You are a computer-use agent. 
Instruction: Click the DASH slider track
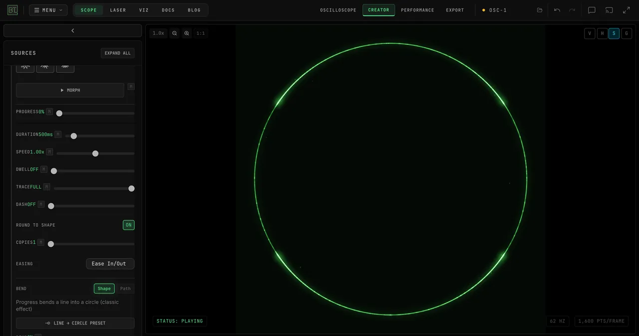[x=91, y=206]
